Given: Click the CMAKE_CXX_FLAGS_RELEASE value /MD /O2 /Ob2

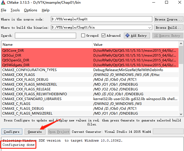Looking at the screenshot, I should (x=116, y=89).
